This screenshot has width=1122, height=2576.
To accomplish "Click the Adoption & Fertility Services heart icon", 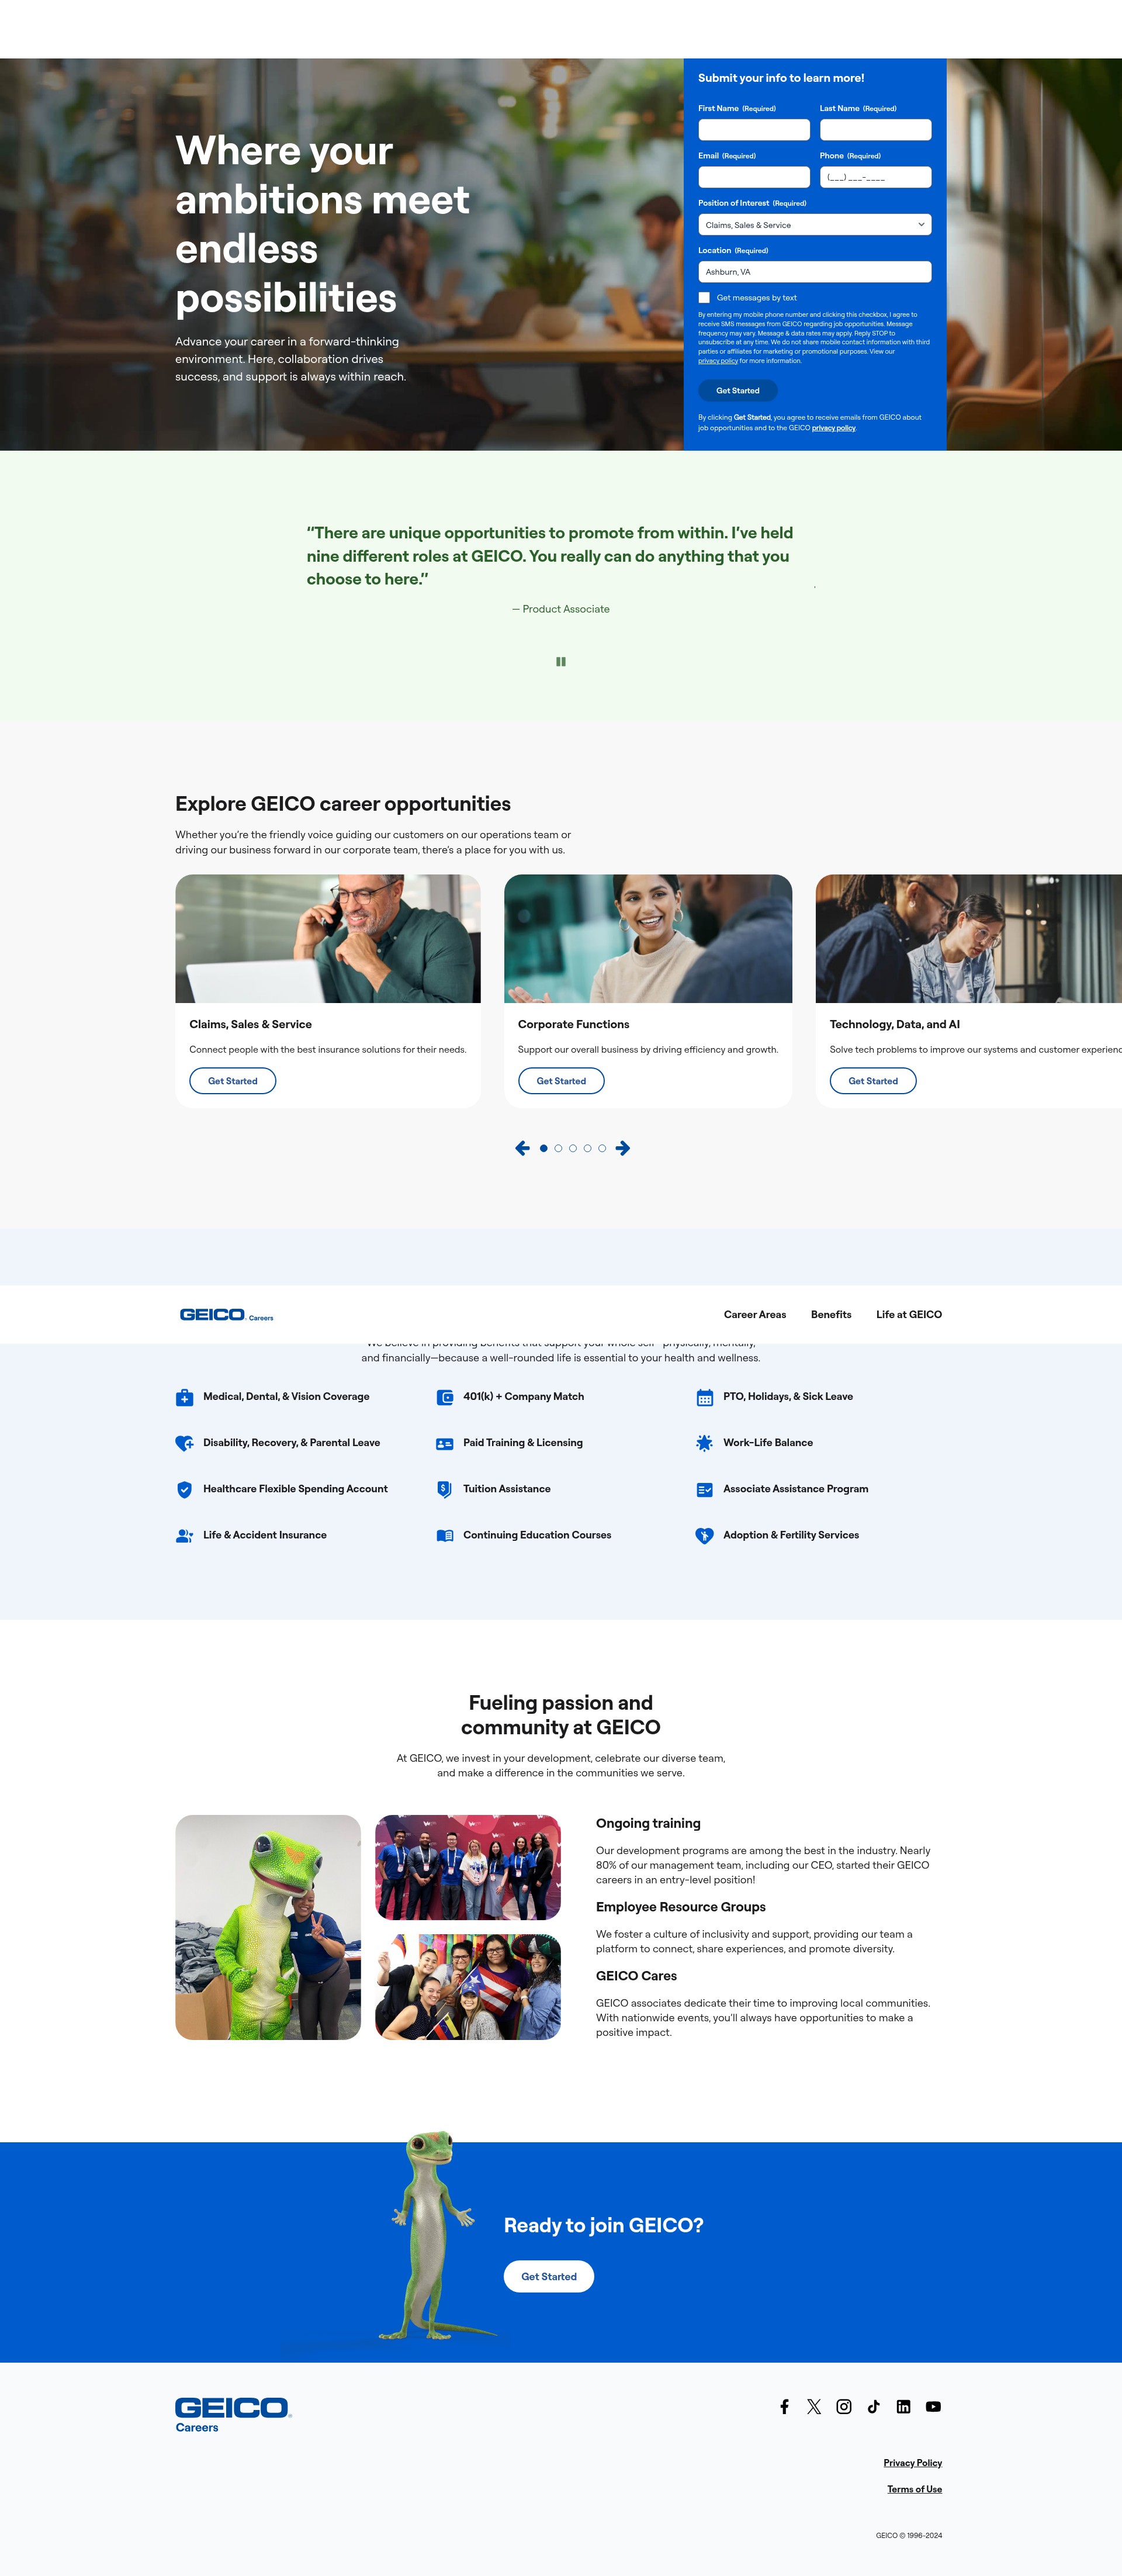I will 705,1535.
